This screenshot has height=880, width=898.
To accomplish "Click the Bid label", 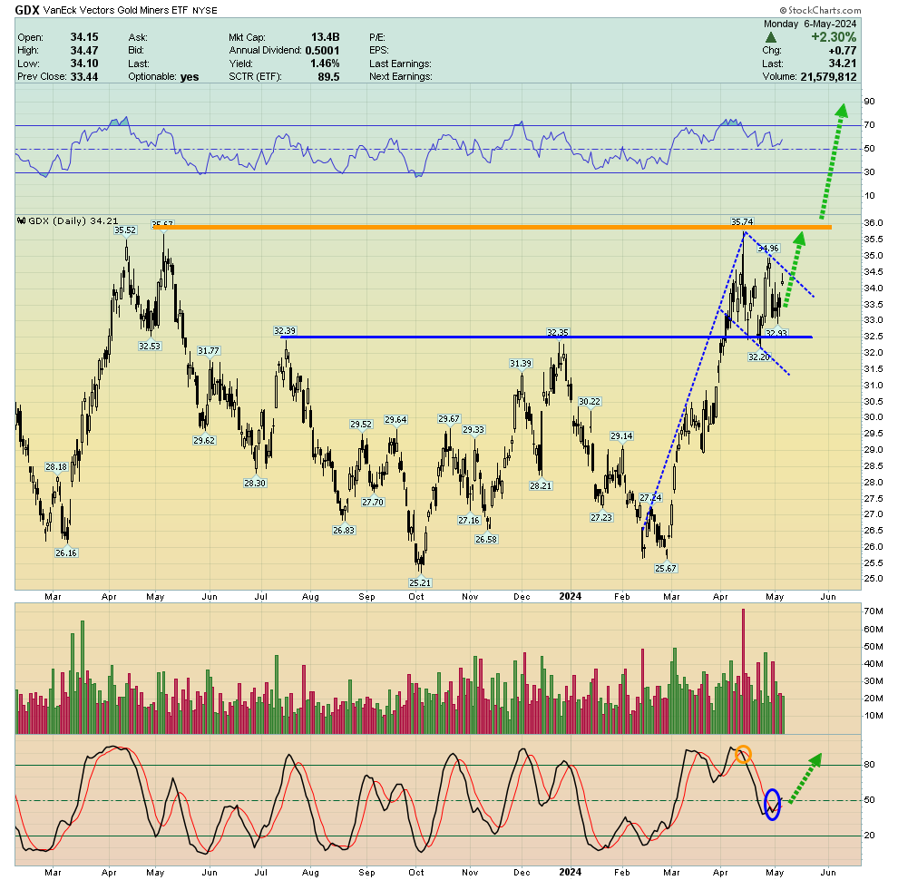I will coord(137,51).
